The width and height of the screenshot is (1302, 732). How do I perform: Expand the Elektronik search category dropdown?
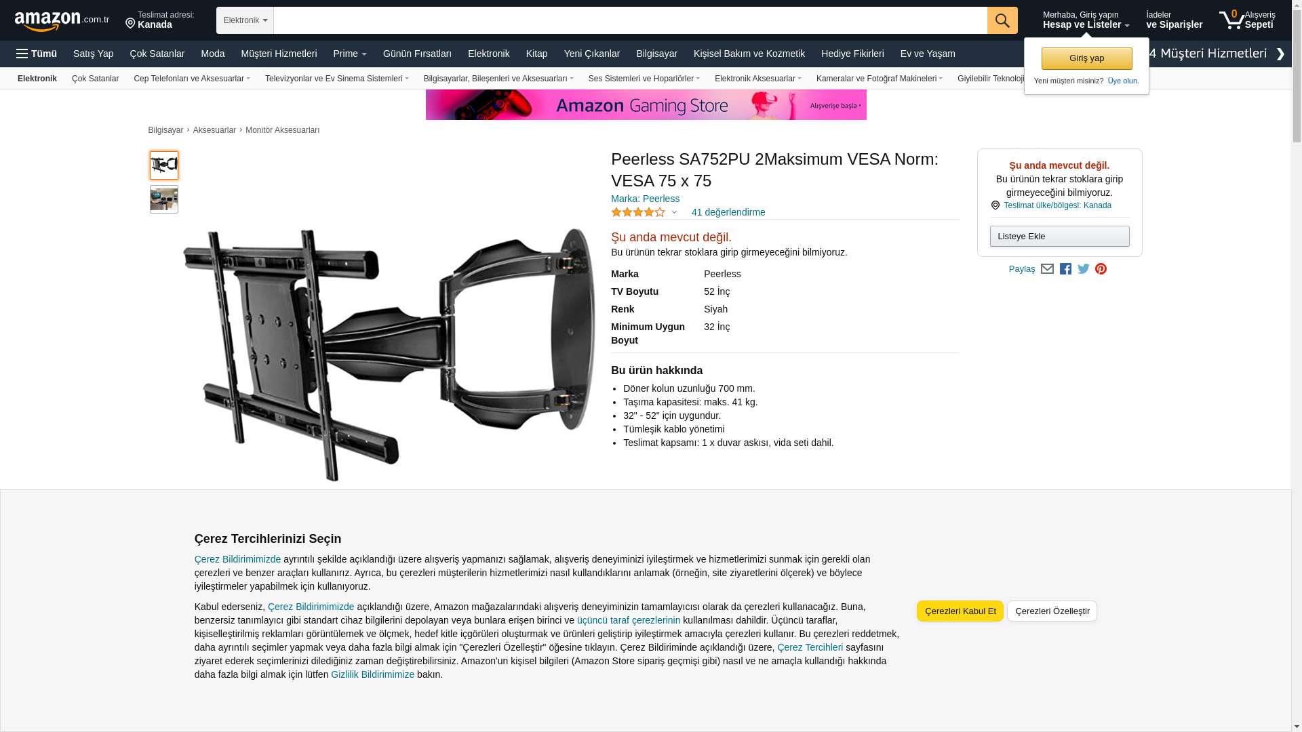(245, 20)
